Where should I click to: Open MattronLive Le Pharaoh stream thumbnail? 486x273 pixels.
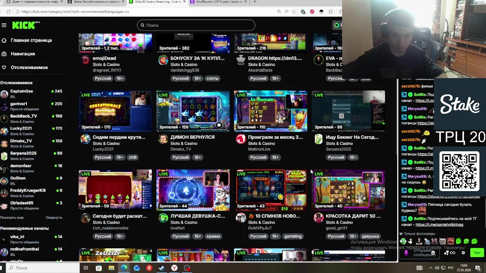(x=270, y=111)
